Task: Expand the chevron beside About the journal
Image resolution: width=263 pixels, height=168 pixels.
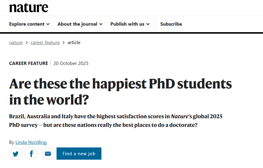Action: click(x=101, y=24)
